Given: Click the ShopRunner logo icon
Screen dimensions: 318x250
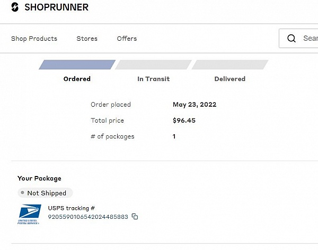Looking at the screenshot, I should click(x=15, y=7).
